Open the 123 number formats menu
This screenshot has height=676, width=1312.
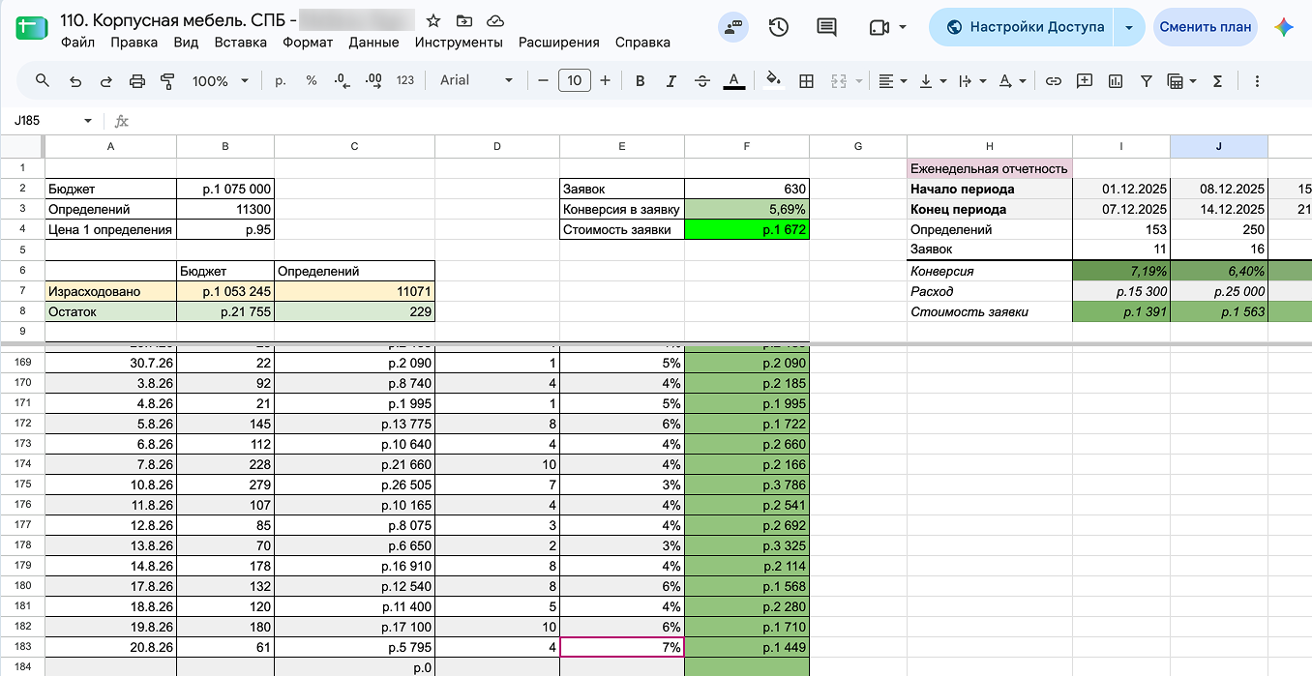pyautogui.click(x=405, y=81)
